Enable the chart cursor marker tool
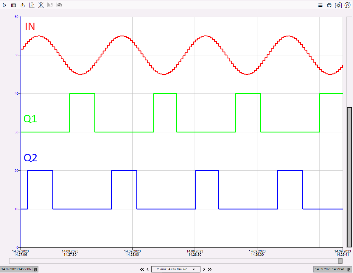353x273 pixels. click(32, 5)
